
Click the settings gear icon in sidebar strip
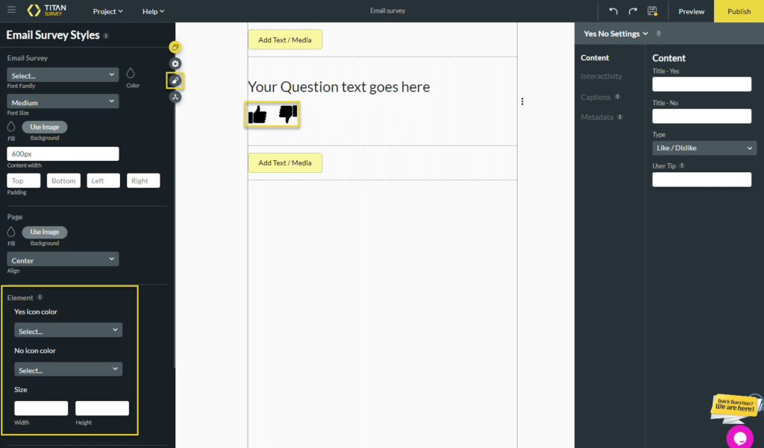[x=175, y=64]
